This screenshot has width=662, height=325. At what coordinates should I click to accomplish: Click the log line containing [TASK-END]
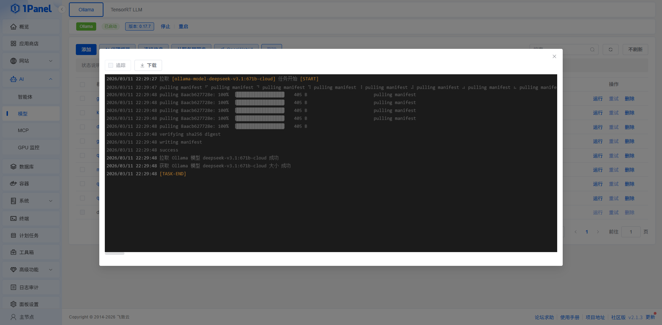pos(147,174)
